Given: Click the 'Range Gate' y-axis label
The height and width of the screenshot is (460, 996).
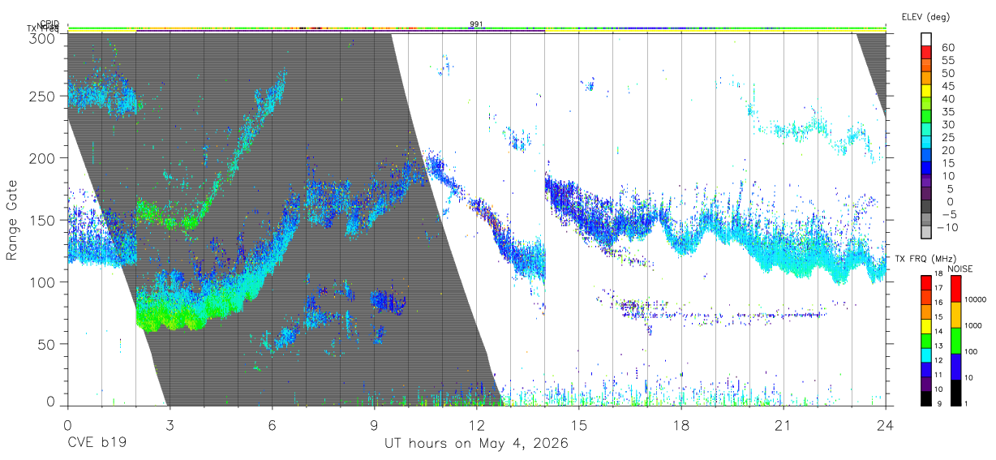Looking at the screenshot, I should 12,220.
